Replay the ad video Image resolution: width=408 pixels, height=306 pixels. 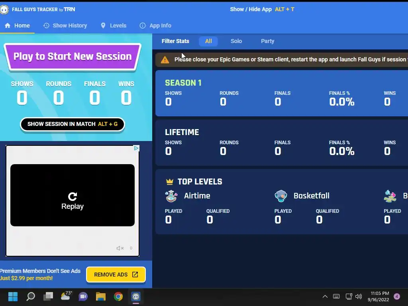pos(73,201)
